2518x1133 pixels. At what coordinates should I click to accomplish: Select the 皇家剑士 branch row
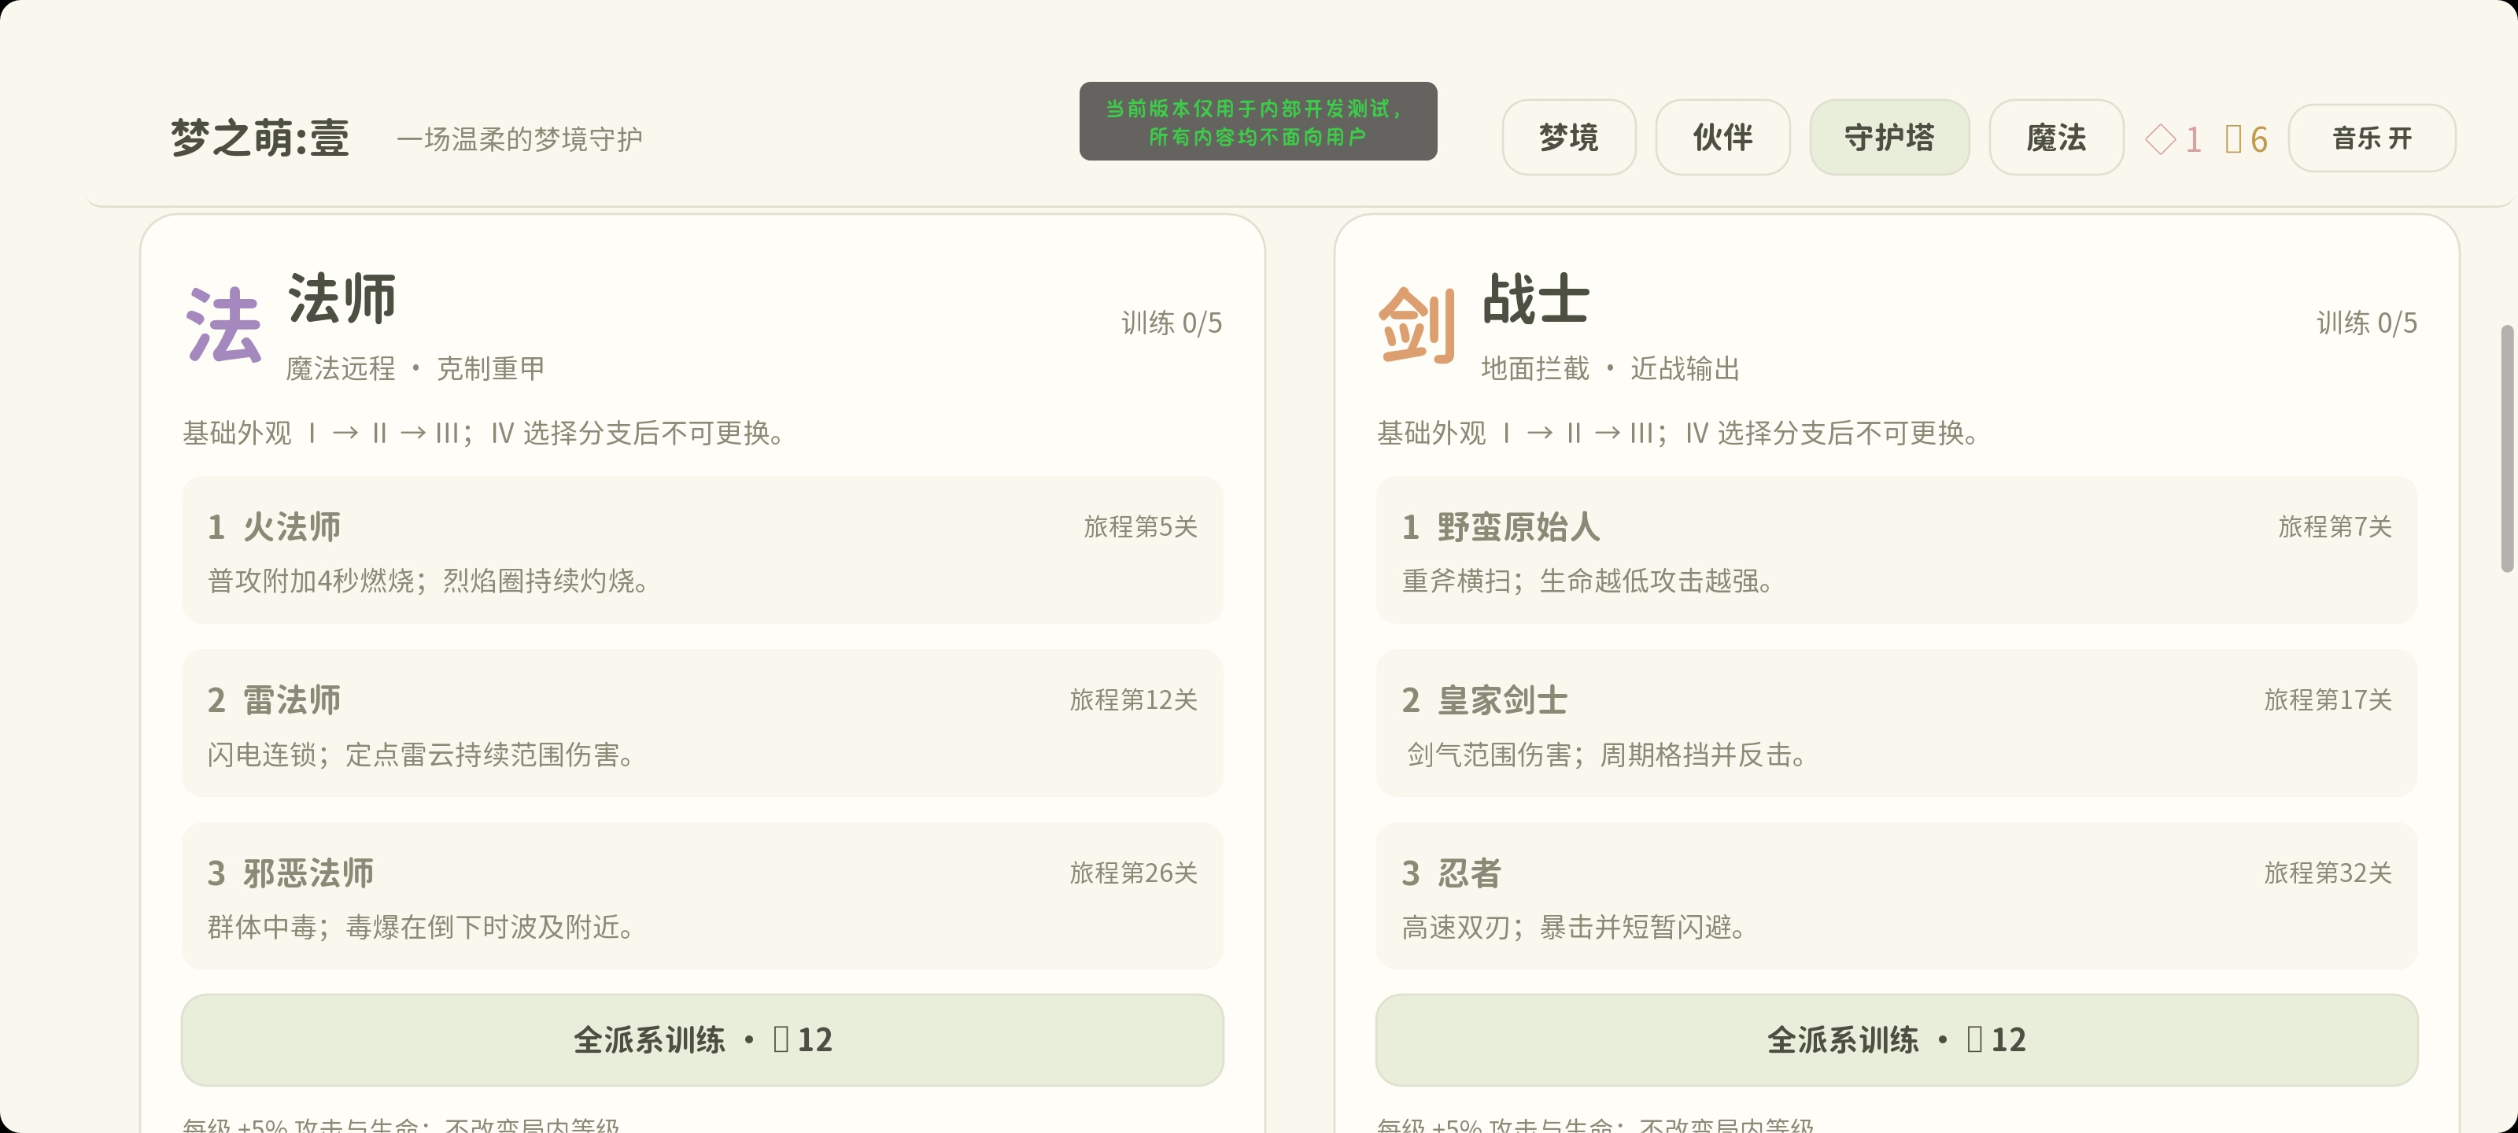pos(1896,723)
